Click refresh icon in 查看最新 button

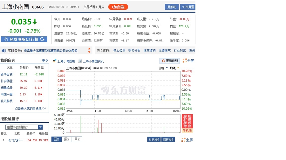[x=163, y=61]
